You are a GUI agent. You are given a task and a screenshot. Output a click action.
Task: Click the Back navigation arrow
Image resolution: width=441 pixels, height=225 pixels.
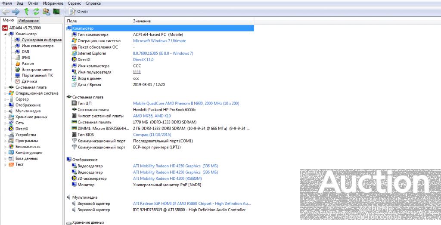pyautogui.click(x=6, y=12)
